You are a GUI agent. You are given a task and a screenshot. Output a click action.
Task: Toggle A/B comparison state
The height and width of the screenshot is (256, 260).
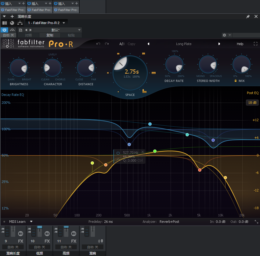click(122, 44)
